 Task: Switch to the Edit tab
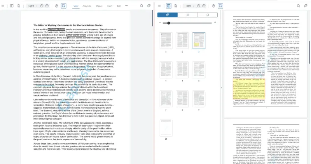(x=119, y=6)
